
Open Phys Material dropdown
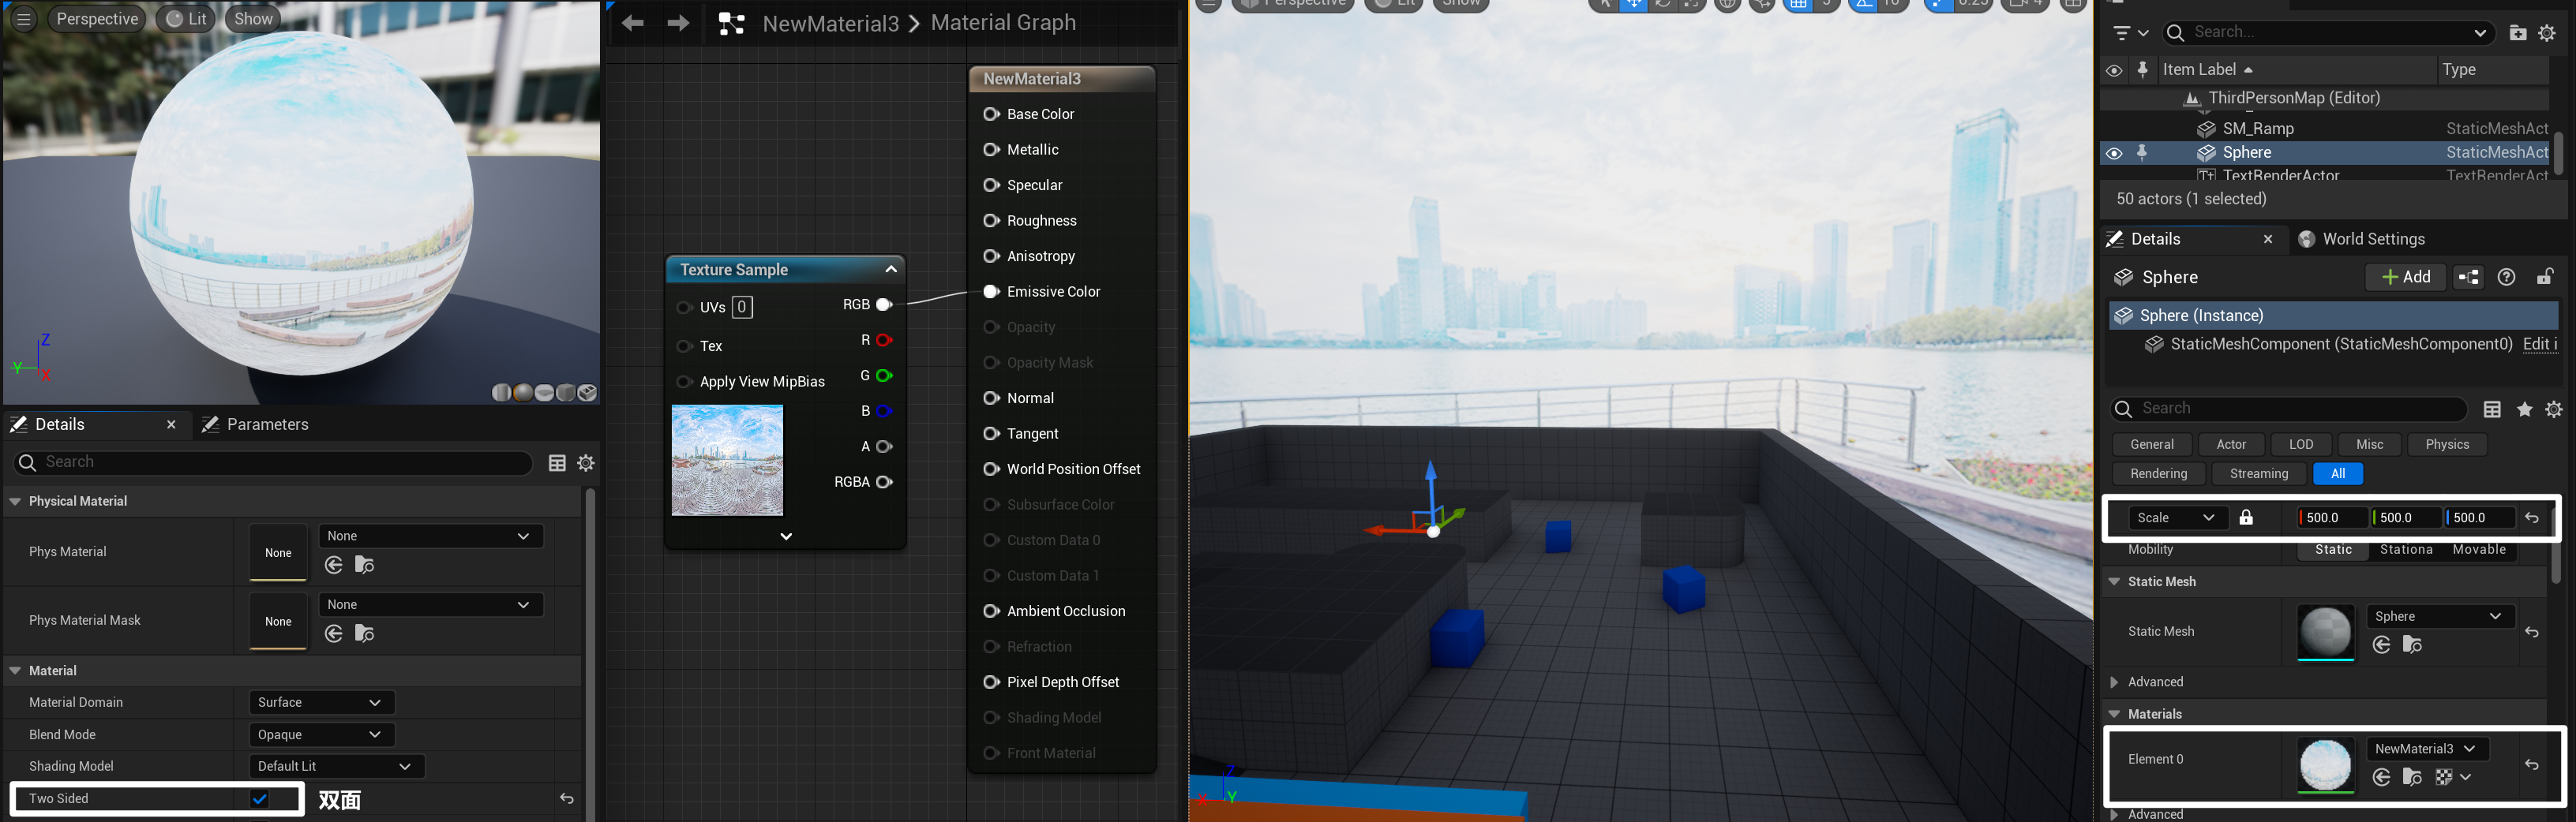pos(431,536)
